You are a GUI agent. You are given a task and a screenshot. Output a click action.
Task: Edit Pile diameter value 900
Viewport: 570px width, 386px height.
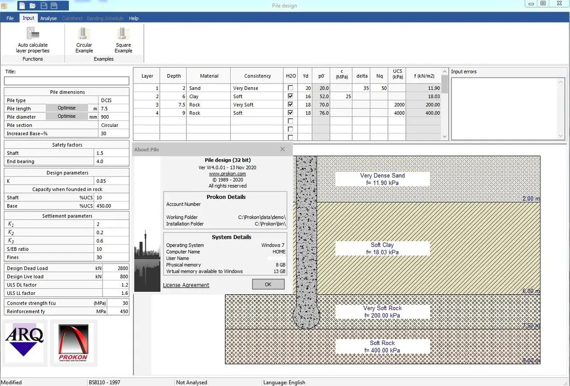(x=113, y=117)
